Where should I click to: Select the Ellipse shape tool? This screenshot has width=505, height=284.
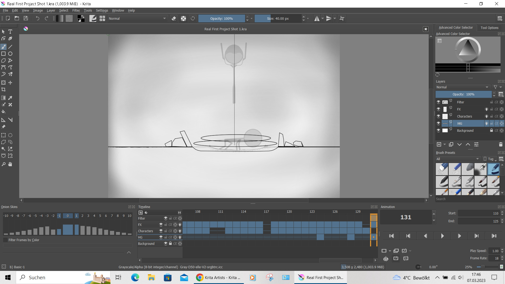pos(10,54)
